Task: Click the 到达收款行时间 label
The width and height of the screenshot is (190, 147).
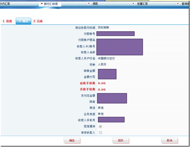Action: click(x=85, y=28)
